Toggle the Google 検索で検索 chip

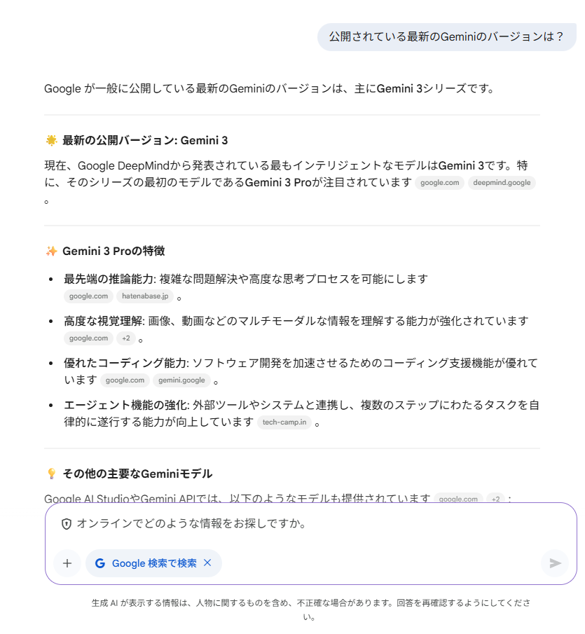(146, 563)
